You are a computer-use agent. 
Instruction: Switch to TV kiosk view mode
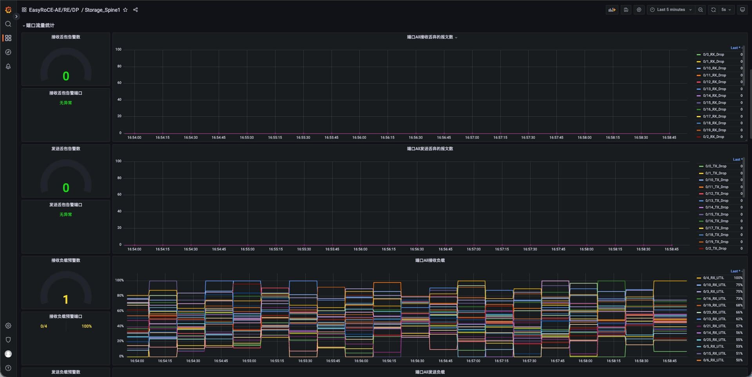pos(742,10)
